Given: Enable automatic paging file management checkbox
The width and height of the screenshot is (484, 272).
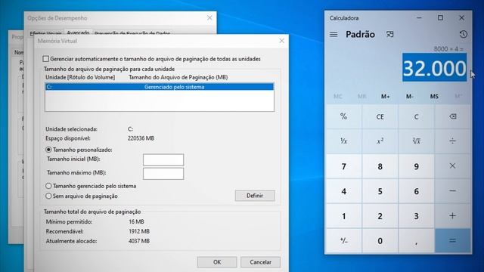Looking at the screenshot, I should coord(46,59).
